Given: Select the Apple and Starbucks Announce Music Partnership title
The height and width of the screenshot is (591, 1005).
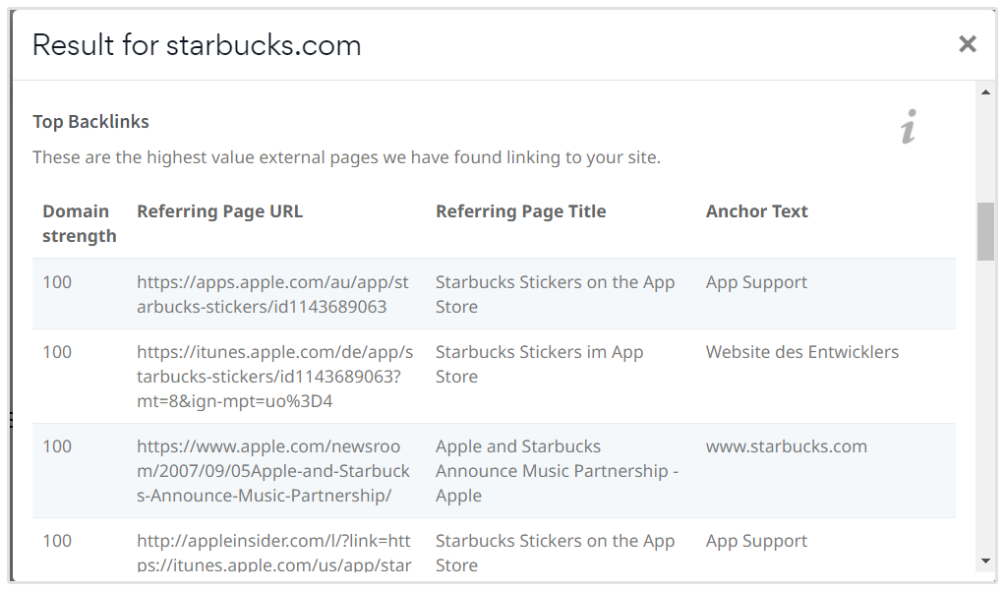Looking at the screenshot, I should tap(557, 470).
